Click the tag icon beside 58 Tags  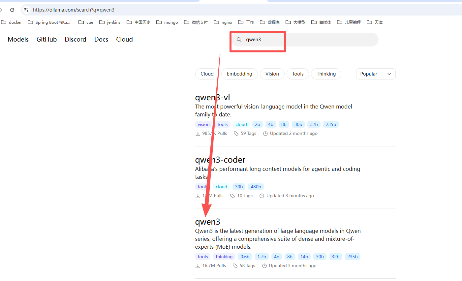(x=235, y=266)
